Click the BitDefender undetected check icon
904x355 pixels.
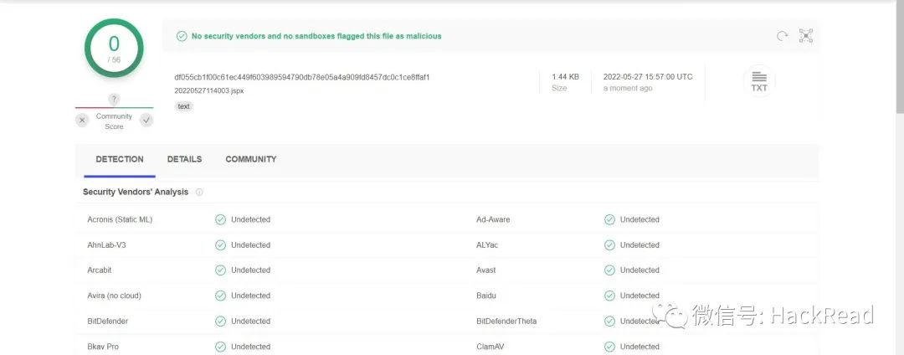tap(220, 321)
